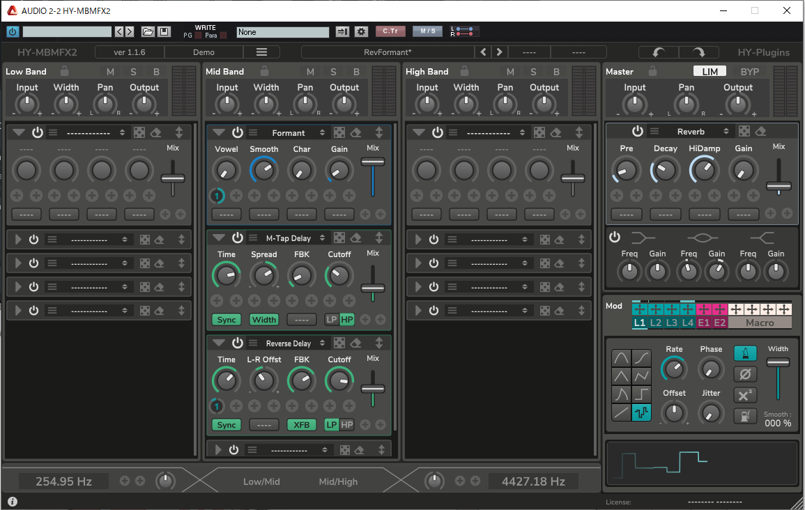The height and width of the screenshot is (510, 805).
Task: Collapse the Formant effect slot
Action: coord(219,132)
